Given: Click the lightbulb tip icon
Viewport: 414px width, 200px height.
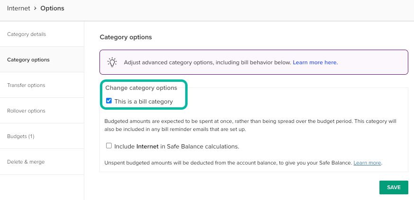Looking at the screenshot, I should coord(112,62).
